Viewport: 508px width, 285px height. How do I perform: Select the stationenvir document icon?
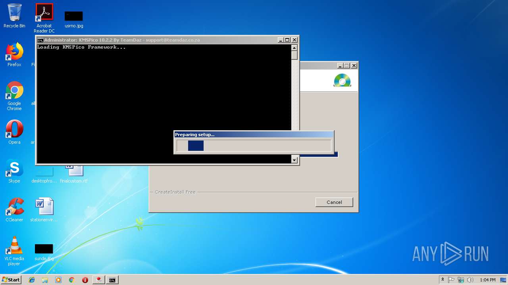point(44,210)
